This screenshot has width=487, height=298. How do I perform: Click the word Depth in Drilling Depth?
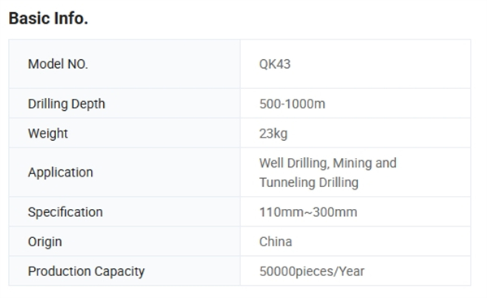point(88,104)
